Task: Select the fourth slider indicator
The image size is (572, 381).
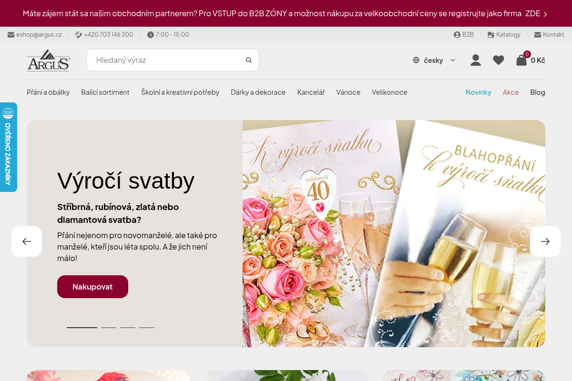Action: pos(147,328)
